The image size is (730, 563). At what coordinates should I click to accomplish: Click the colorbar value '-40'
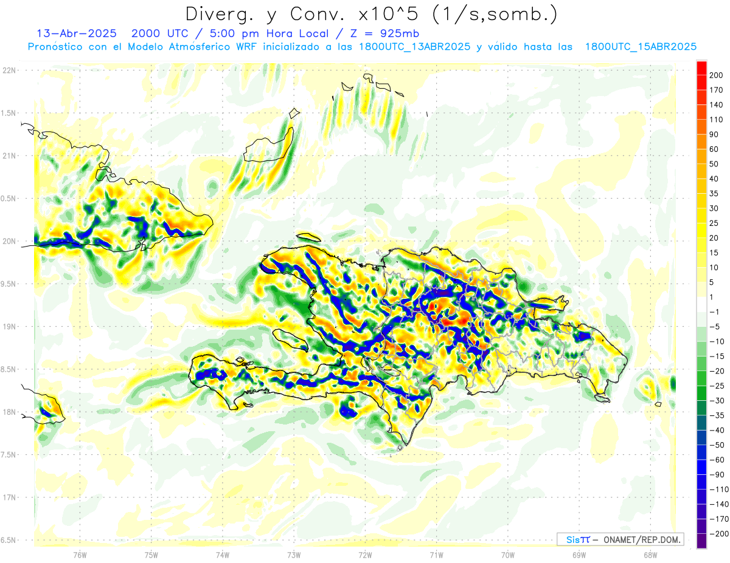(x=718, y=430)
